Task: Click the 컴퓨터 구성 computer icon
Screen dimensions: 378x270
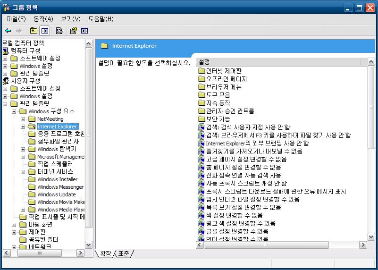Action: click(x=6, y=51)
